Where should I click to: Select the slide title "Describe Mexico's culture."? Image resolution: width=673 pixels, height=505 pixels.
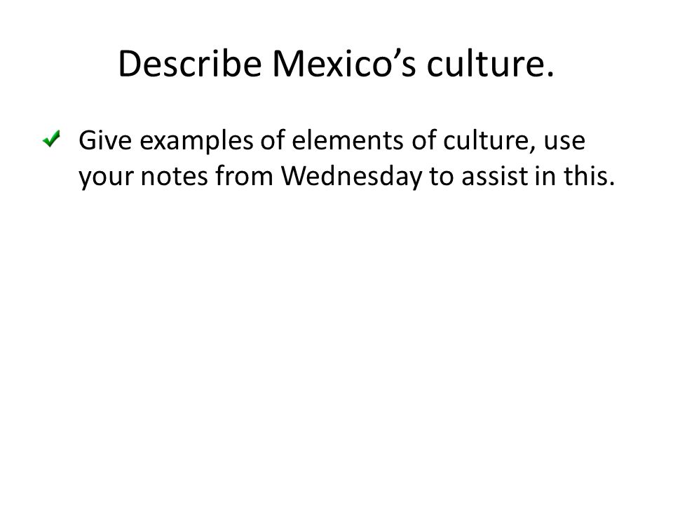click(x=336, y=64)
